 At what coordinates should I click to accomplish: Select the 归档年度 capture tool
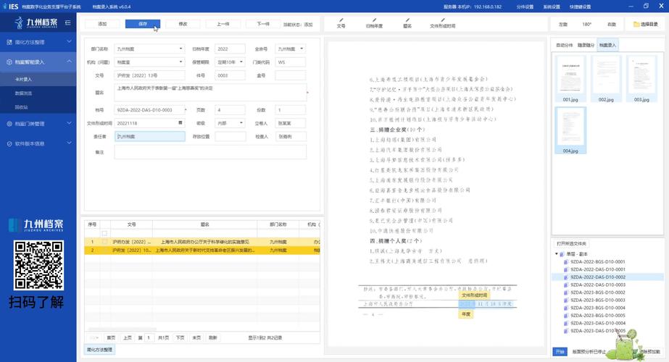click(x=374, y=24)
